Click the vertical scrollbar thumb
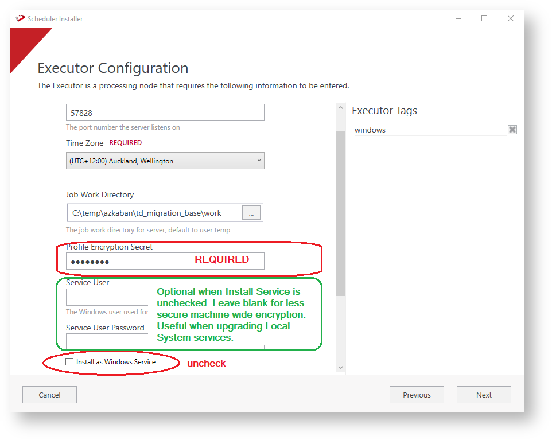The width and height of the screenshot is (552, 440). click(x=341, y=212)
